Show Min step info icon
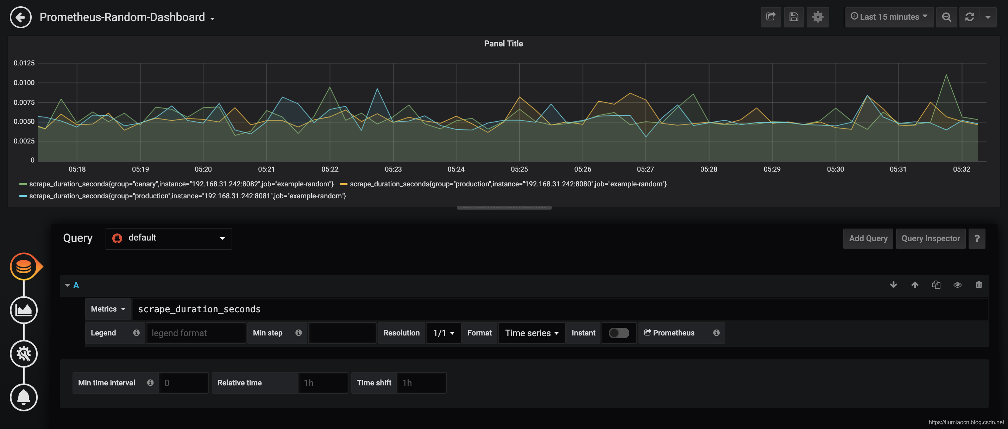The width and height of the screenshot is (1008, 429). (x=298, y=333)
